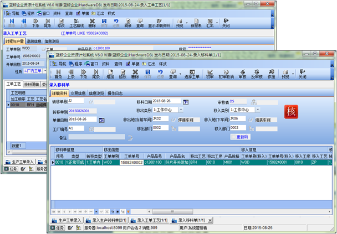This screenshot has width=337, height=234.
Task: Click the 备注 field expand button
Action: [x=130, y=138]
